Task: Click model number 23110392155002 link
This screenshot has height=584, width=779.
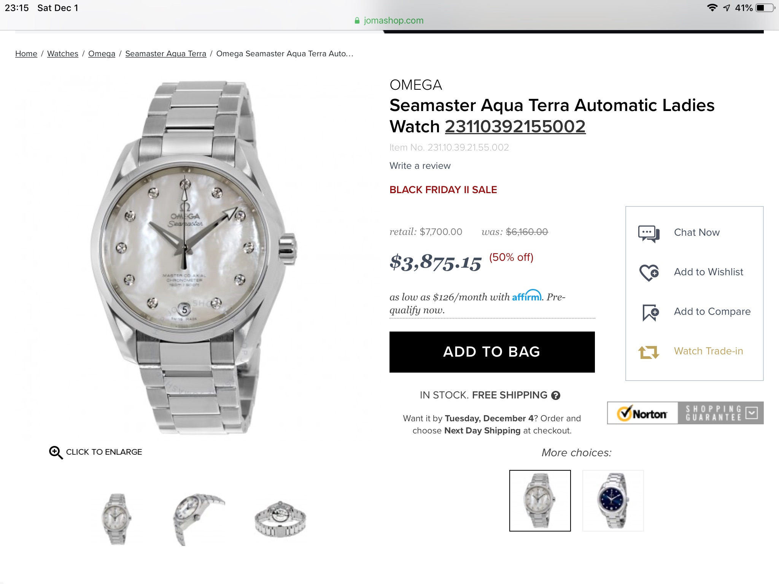Action: click(x=515, y=127)
